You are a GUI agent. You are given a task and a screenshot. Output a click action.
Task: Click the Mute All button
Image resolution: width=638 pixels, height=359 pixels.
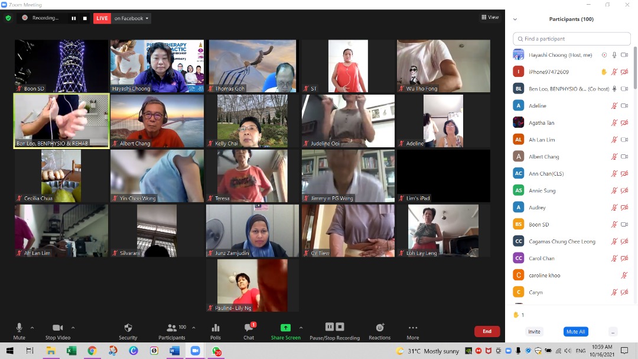pos(575,332)
